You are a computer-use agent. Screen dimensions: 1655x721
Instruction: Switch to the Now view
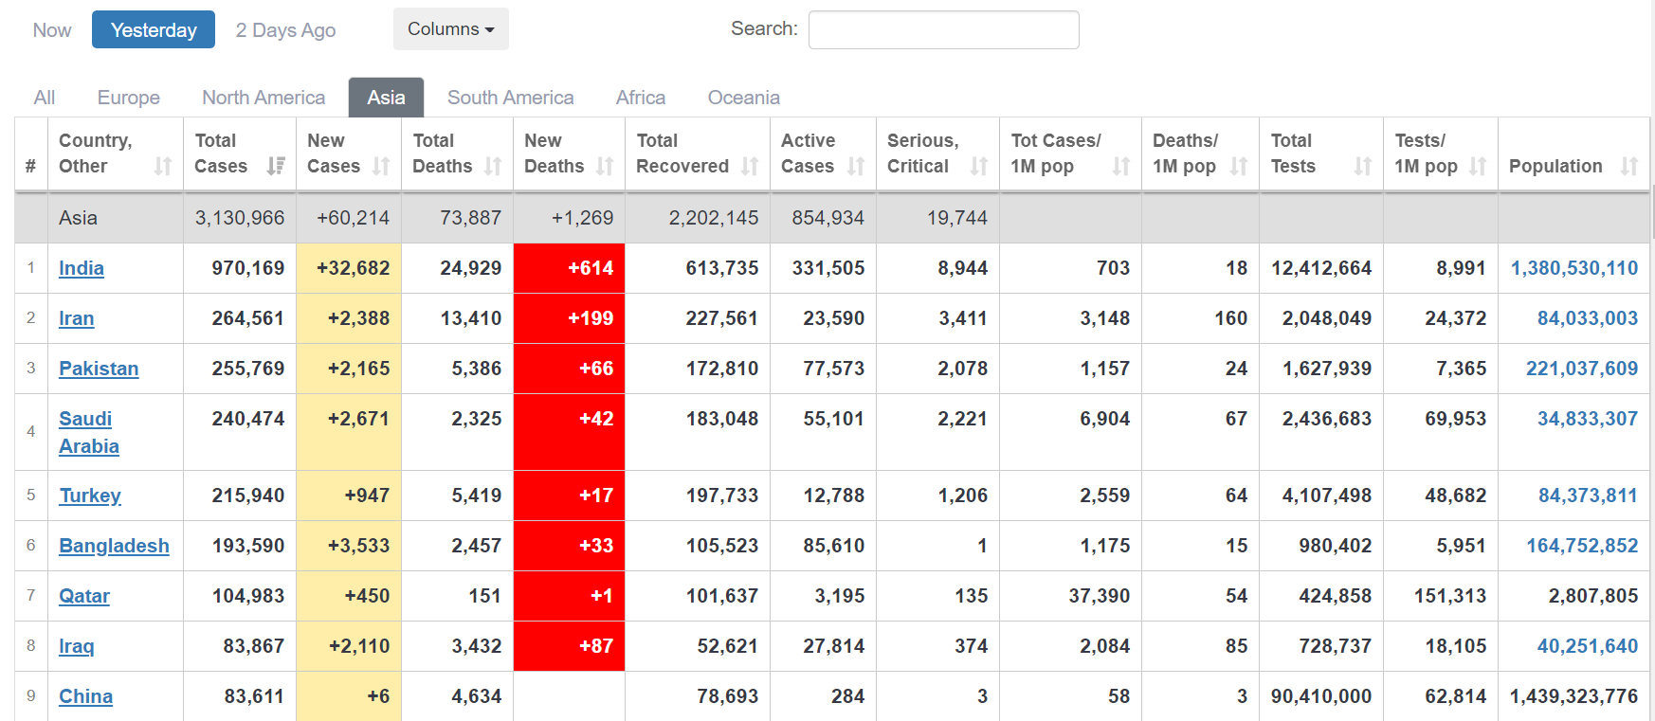click(x=52, y=30)
